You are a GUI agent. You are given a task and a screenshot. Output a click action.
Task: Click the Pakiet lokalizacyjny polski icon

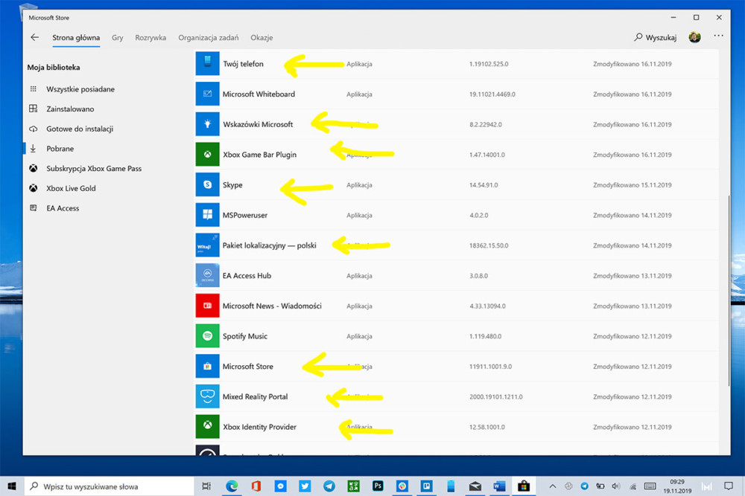tap(208, 245)
